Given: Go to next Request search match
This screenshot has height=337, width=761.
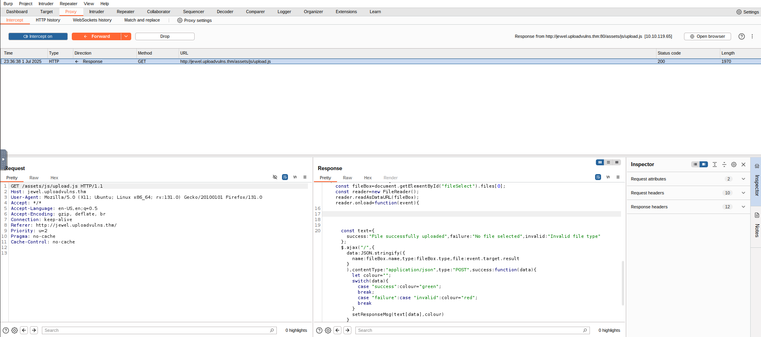Looking at the screenshot, I should pyautogui.click(x=34, y=330).
